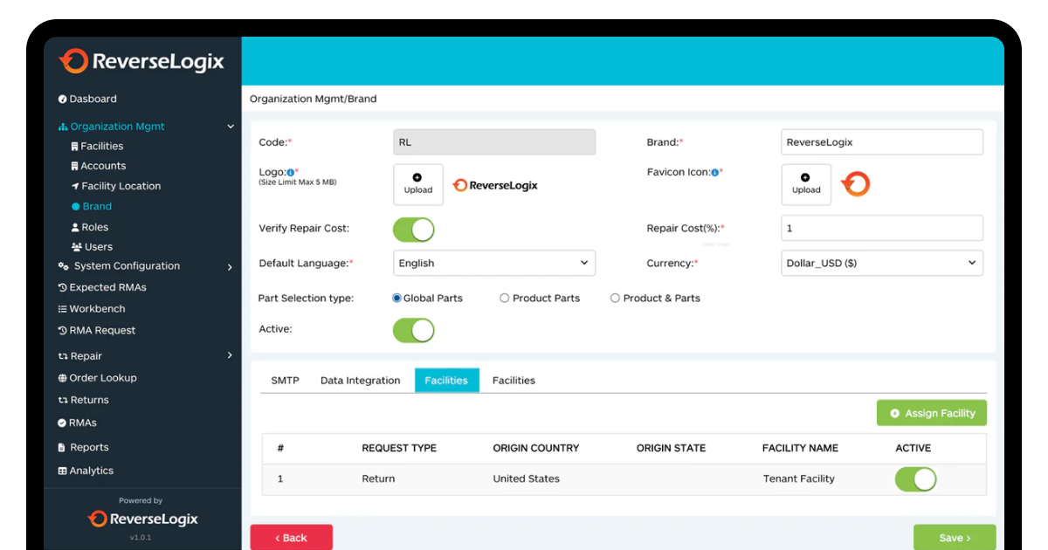Switch to the SMTP tab
This screenshot has width=1048, height=550.
286,381
